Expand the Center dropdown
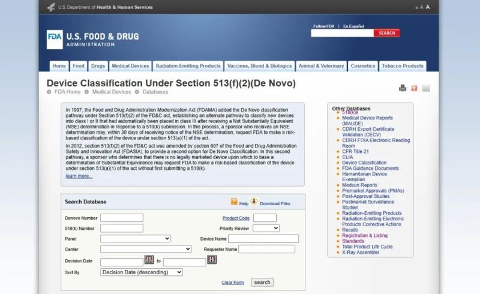This screenshot has width=480, height=294. 145,249
